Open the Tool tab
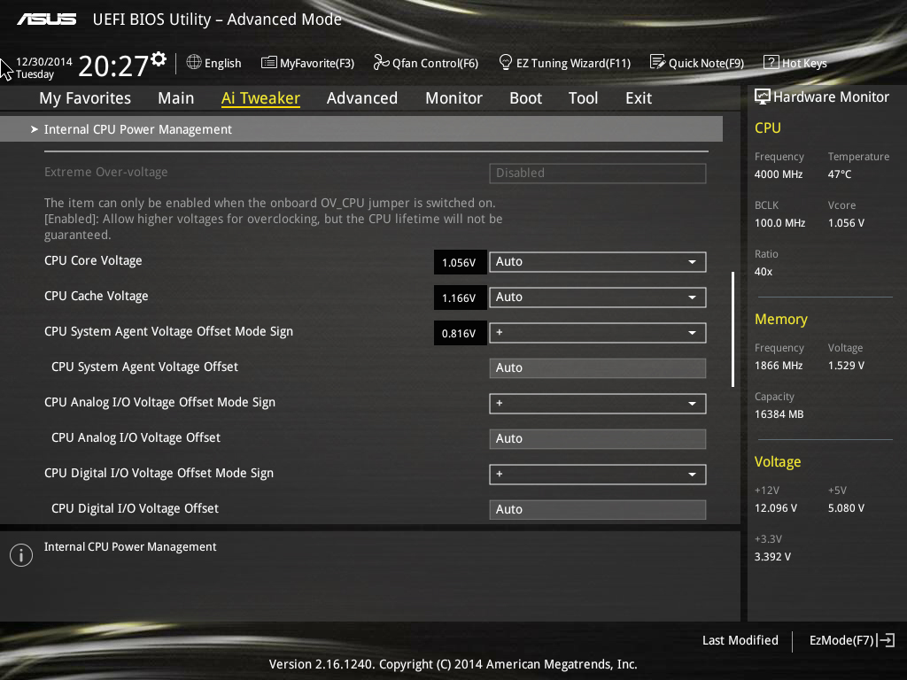Screen dimensions: 907x680 (x=583, y=98)
